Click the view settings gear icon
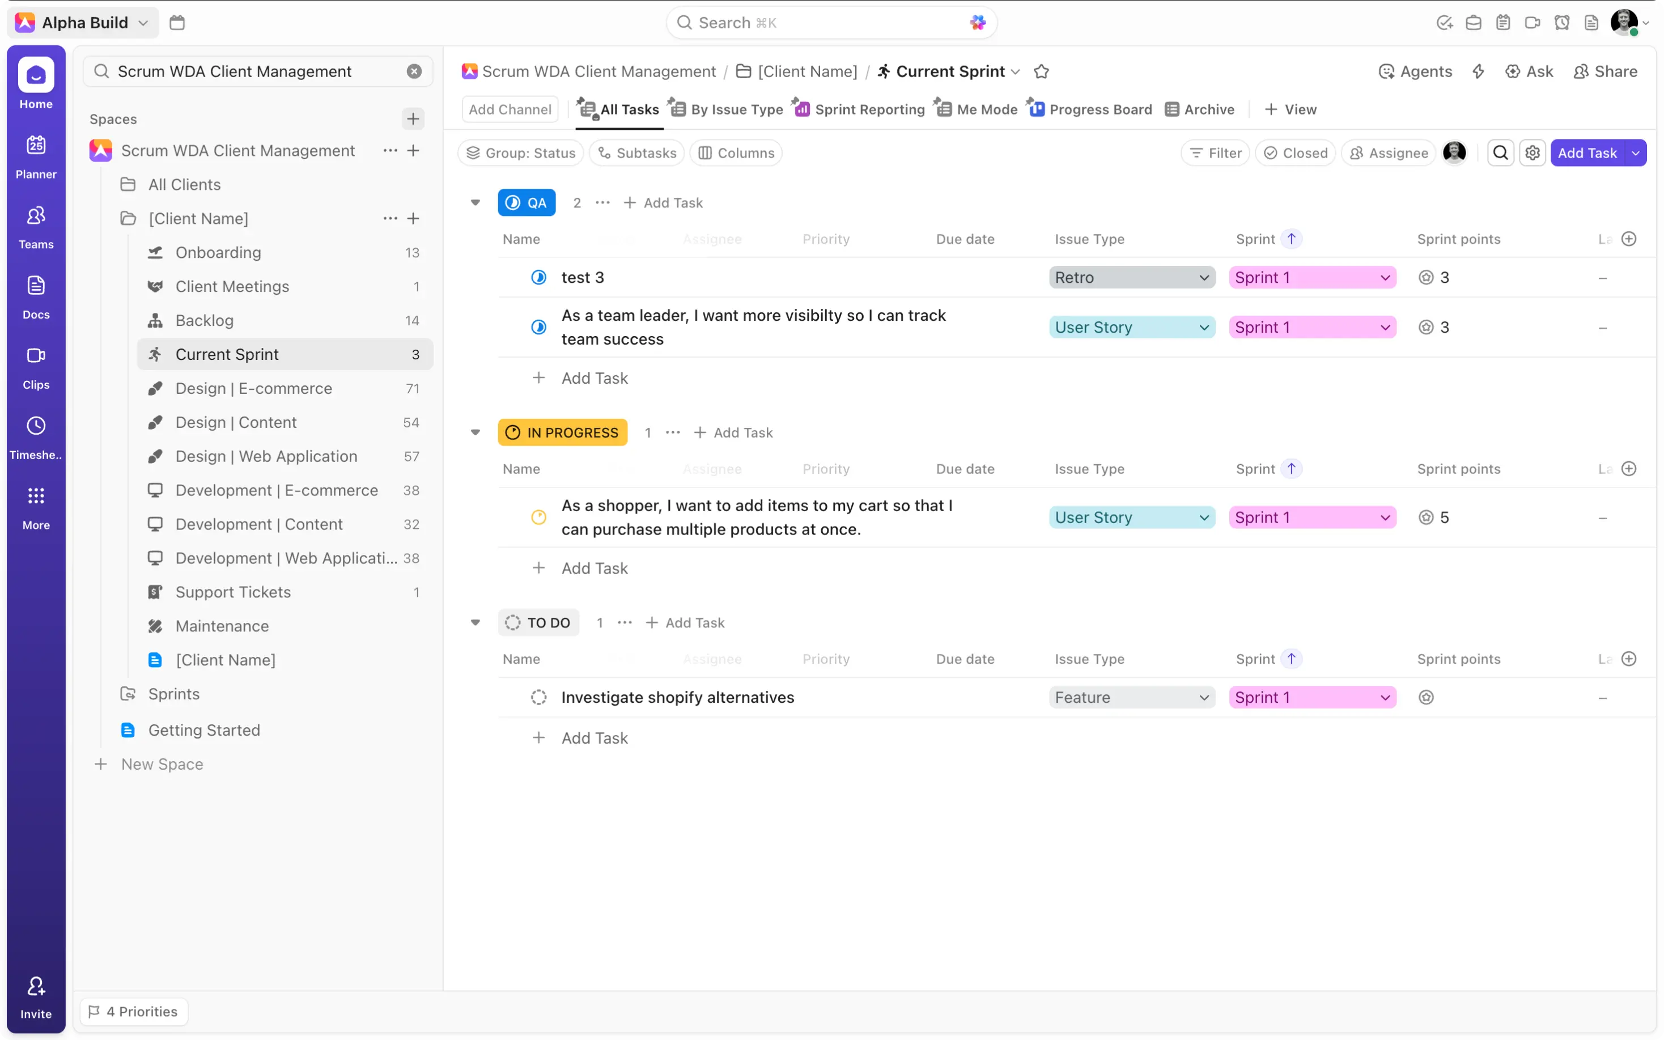 1532,152
